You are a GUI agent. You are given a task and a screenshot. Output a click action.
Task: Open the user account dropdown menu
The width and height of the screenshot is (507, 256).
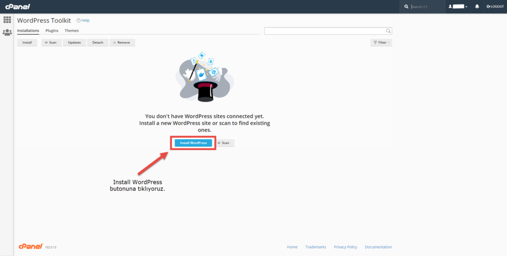click(457, 6)
